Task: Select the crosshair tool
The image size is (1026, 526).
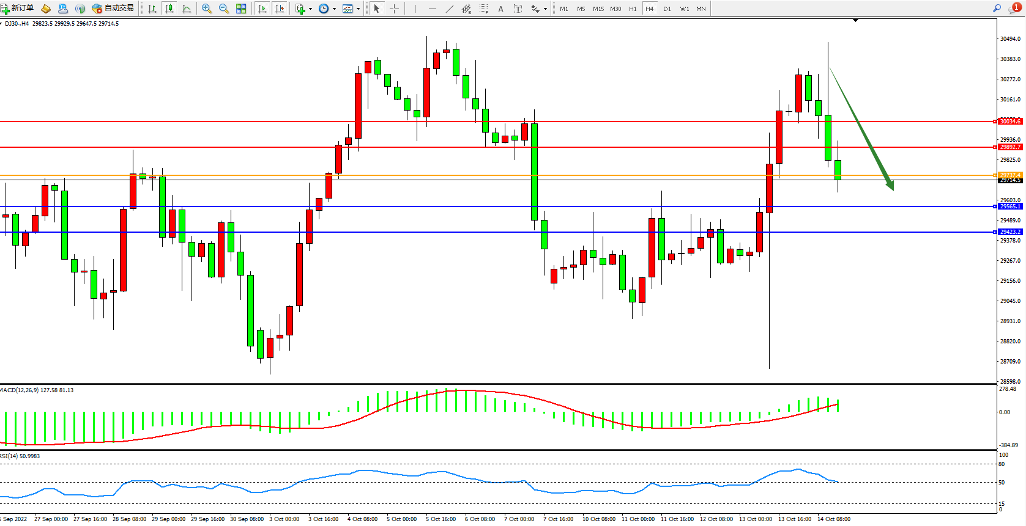Action: pos(395,9)
